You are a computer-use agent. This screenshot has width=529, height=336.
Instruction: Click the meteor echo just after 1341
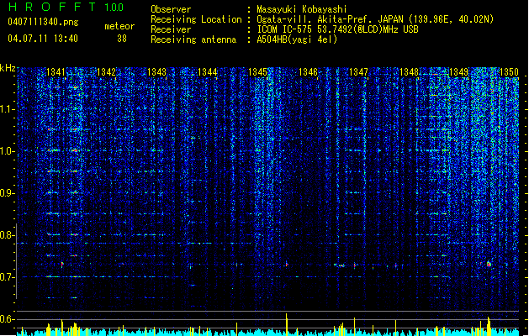pos(62,265)
